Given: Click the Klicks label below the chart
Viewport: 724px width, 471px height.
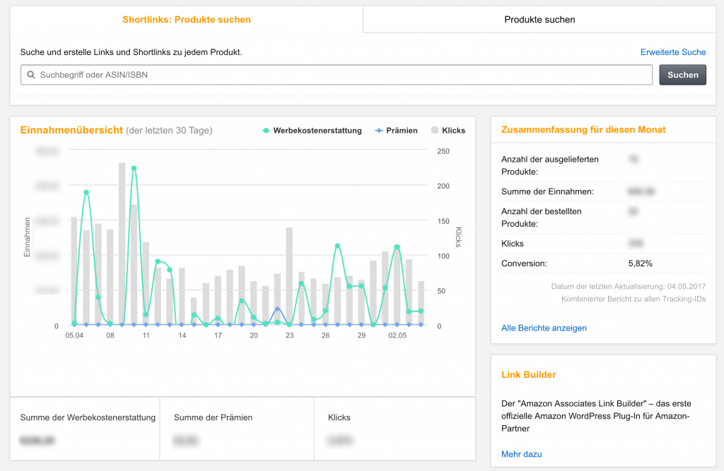Looking at the screenshot, I should [339, 417].
